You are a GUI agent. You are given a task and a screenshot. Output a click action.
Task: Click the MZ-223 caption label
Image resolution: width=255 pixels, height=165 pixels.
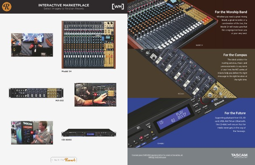coord(59,100)
